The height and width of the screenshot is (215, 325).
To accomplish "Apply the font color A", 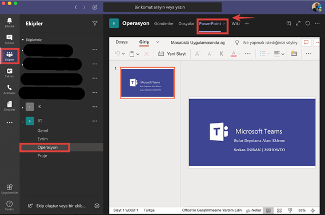I will tap(234, 54).
